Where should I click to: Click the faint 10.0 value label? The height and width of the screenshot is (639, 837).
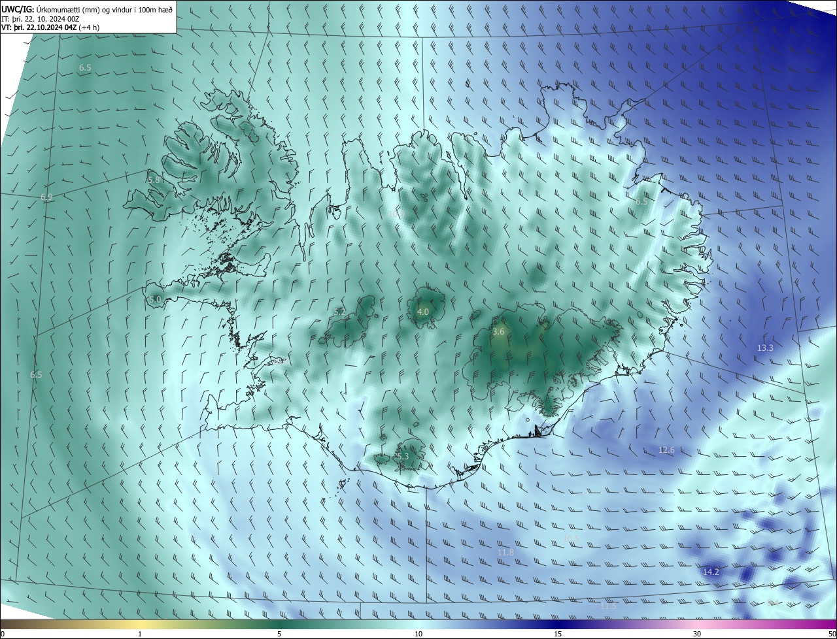point(396,214)
